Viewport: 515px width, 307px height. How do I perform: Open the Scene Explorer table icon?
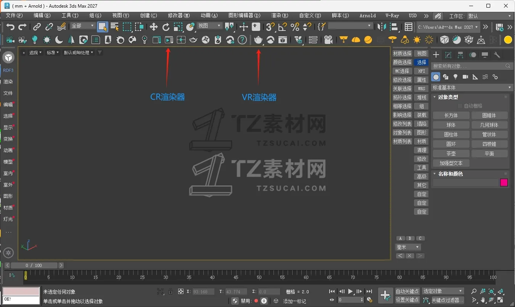pyautogui.click(x=409, y=26)
